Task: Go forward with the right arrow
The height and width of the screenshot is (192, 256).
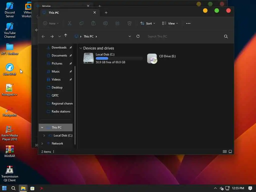Action: 52,36
